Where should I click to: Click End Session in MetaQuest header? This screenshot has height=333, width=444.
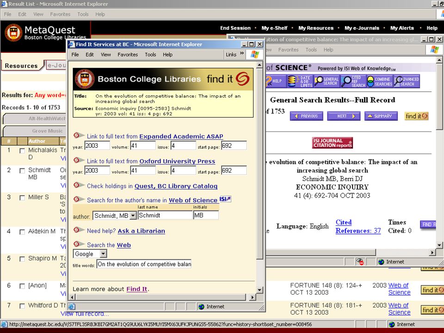point(235,28)
